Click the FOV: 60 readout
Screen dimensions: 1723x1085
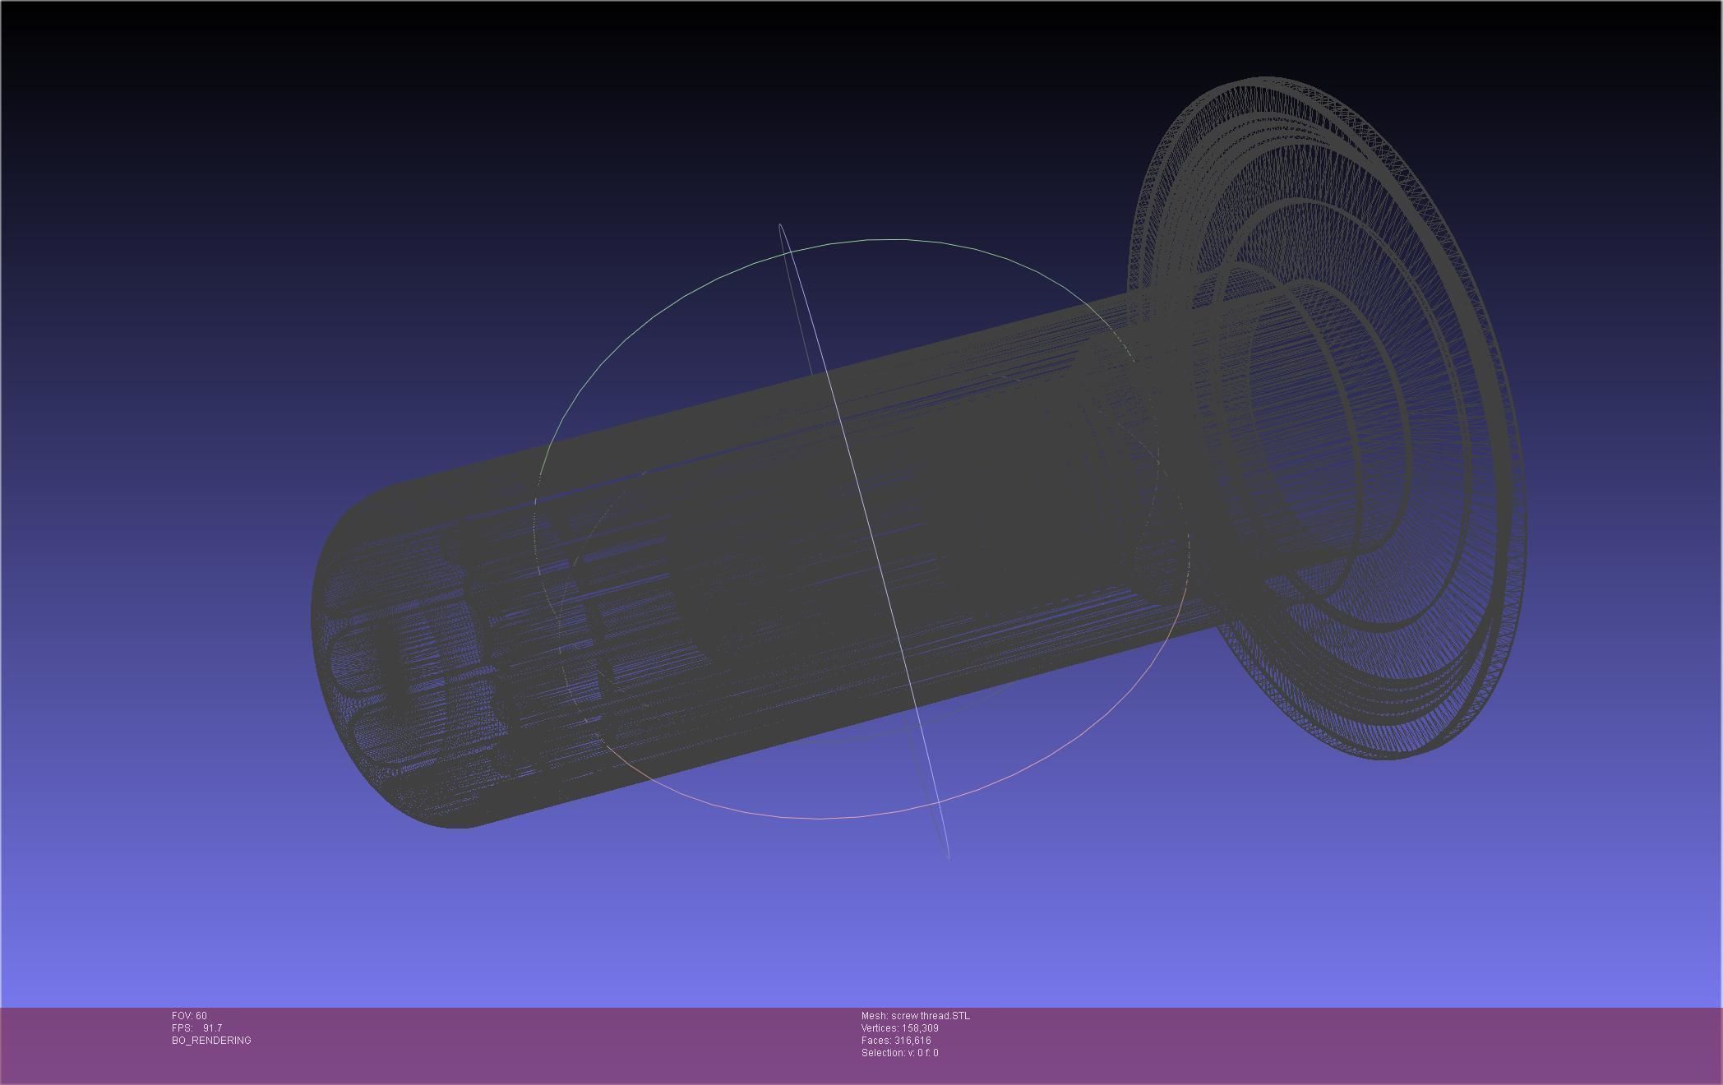click(189, 1015)
